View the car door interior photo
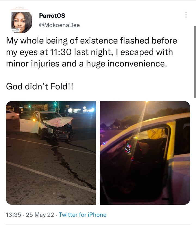 pos(145,153)
